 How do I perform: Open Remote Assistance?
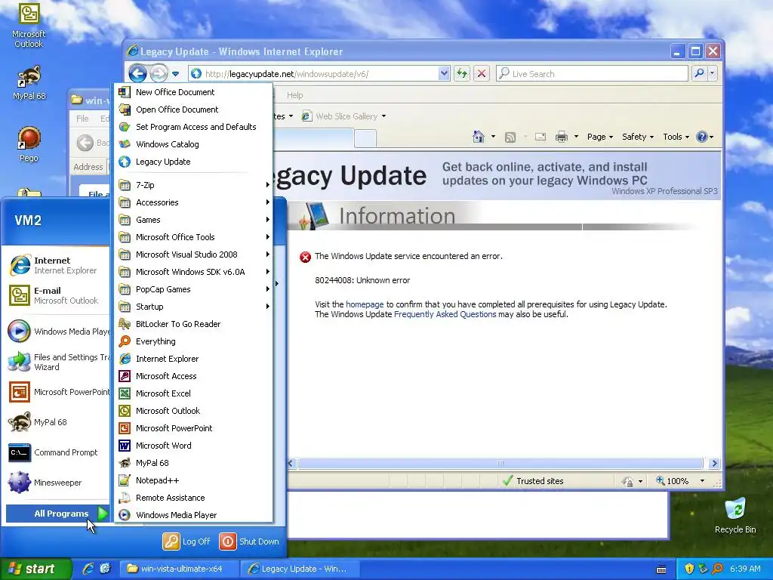pos(193,498)
